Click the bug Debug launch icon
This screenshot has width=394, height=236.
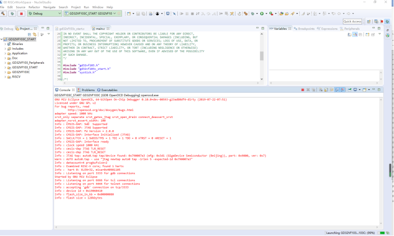click(x=254, y=14)
